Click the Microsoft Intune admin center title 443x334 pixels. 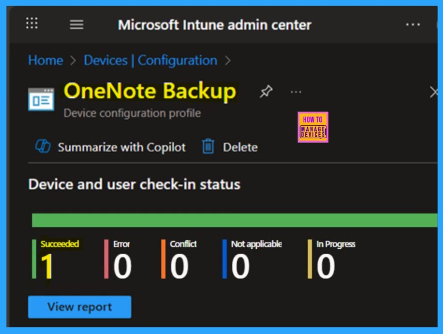point(215,25)
